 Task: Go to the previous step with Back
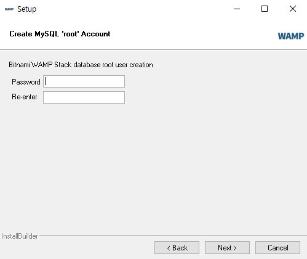coord(177,248)
